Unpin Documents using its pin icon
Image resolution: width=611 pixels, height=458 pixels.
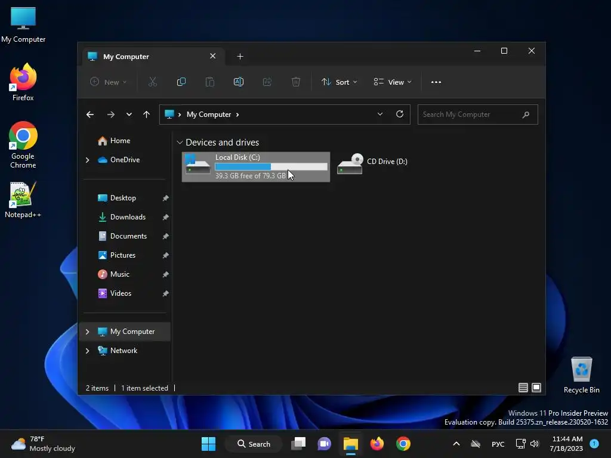click(x=166, y=236)
